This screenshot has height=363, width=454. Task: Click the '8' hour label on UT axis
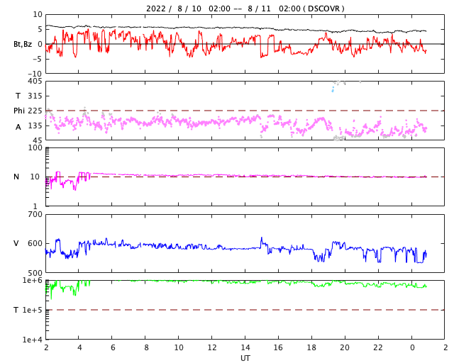[x=146, y=347]
